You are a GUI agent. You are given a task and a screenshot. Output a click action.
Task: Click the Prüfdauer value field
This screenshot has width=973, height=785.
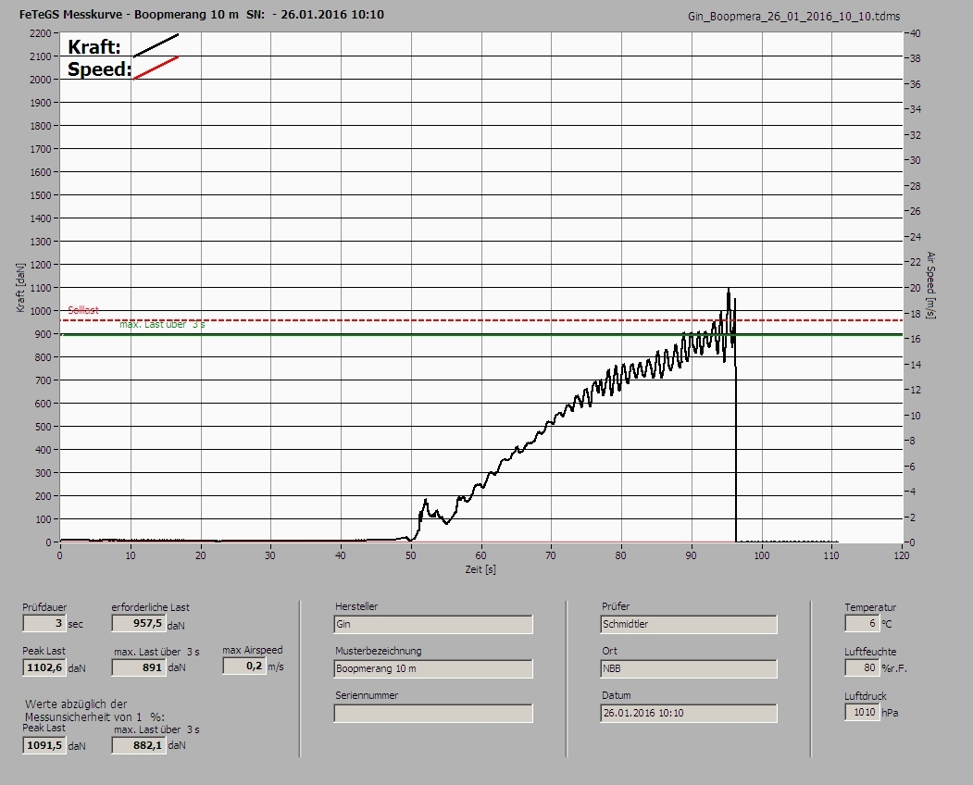[44, 623]
